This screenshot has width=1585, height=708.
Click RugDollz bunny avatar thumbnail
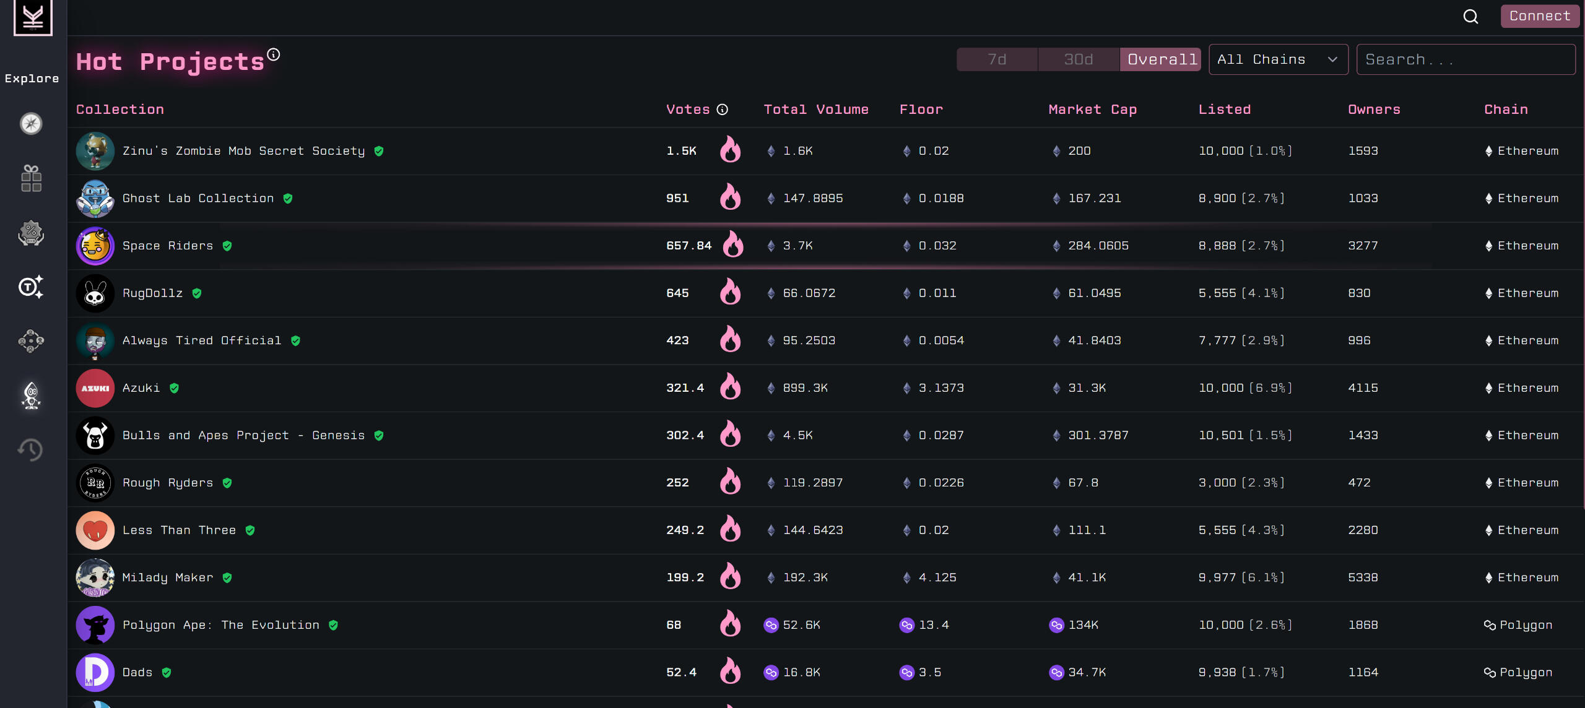tap(95, 293)
